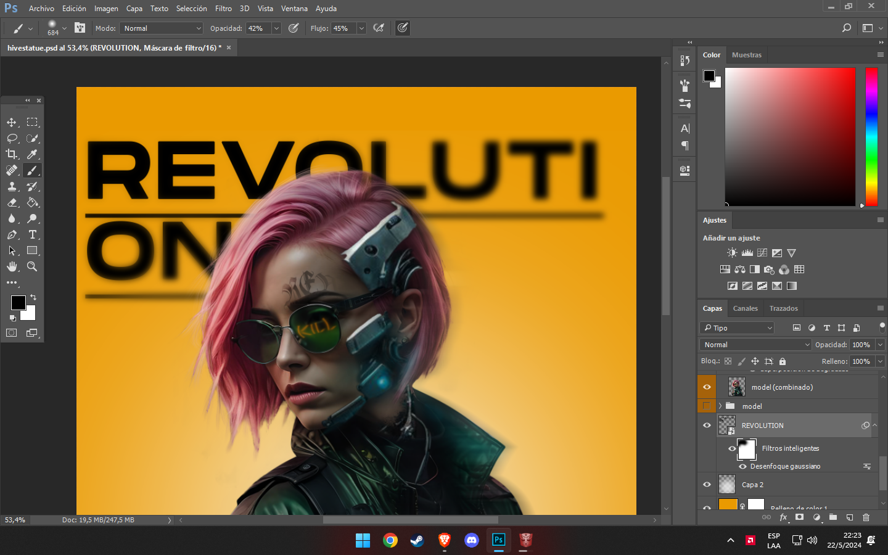
Task: Delete layer with trash icon
Action: click(866, 517)
